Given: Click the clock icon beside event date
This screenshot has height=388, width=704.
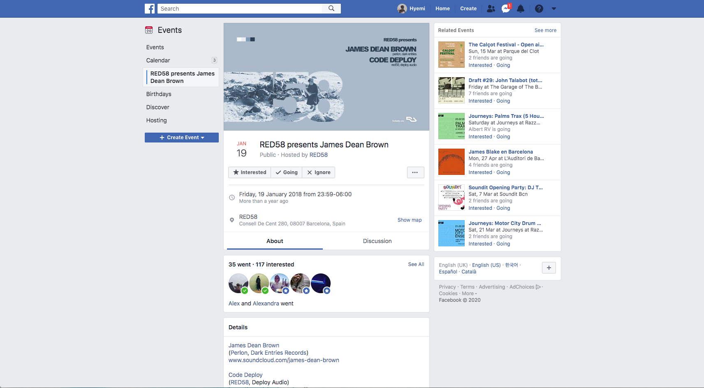Looking at the screenshot, I should (x=232, y=197).
